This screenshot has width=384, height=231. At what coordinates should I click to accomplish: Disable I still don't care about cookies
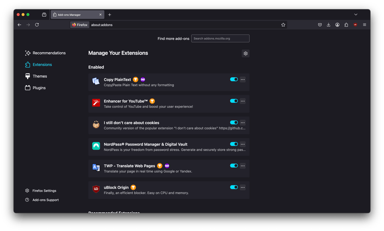[x=234, y=123]
